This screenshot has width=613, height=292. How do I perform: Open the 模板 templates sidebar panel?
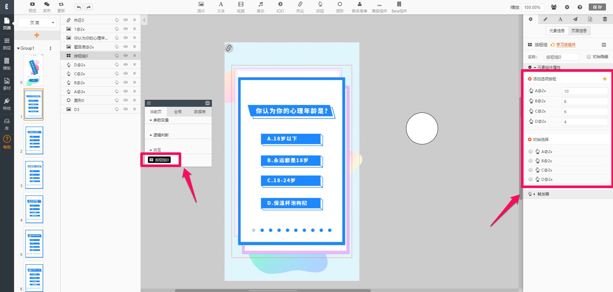pyautogui.click(x=7, y=64)
